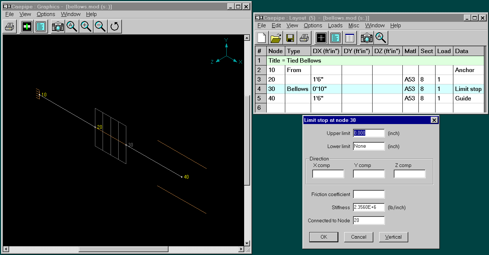Click camera icon in Layout window toolbar
Viewport: 489px width, 255px height.
pyautogui.click(x=366, y=37)
